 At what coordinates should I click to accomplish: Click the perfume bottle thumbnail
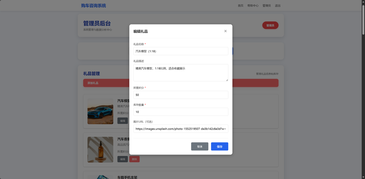[100, 150]
